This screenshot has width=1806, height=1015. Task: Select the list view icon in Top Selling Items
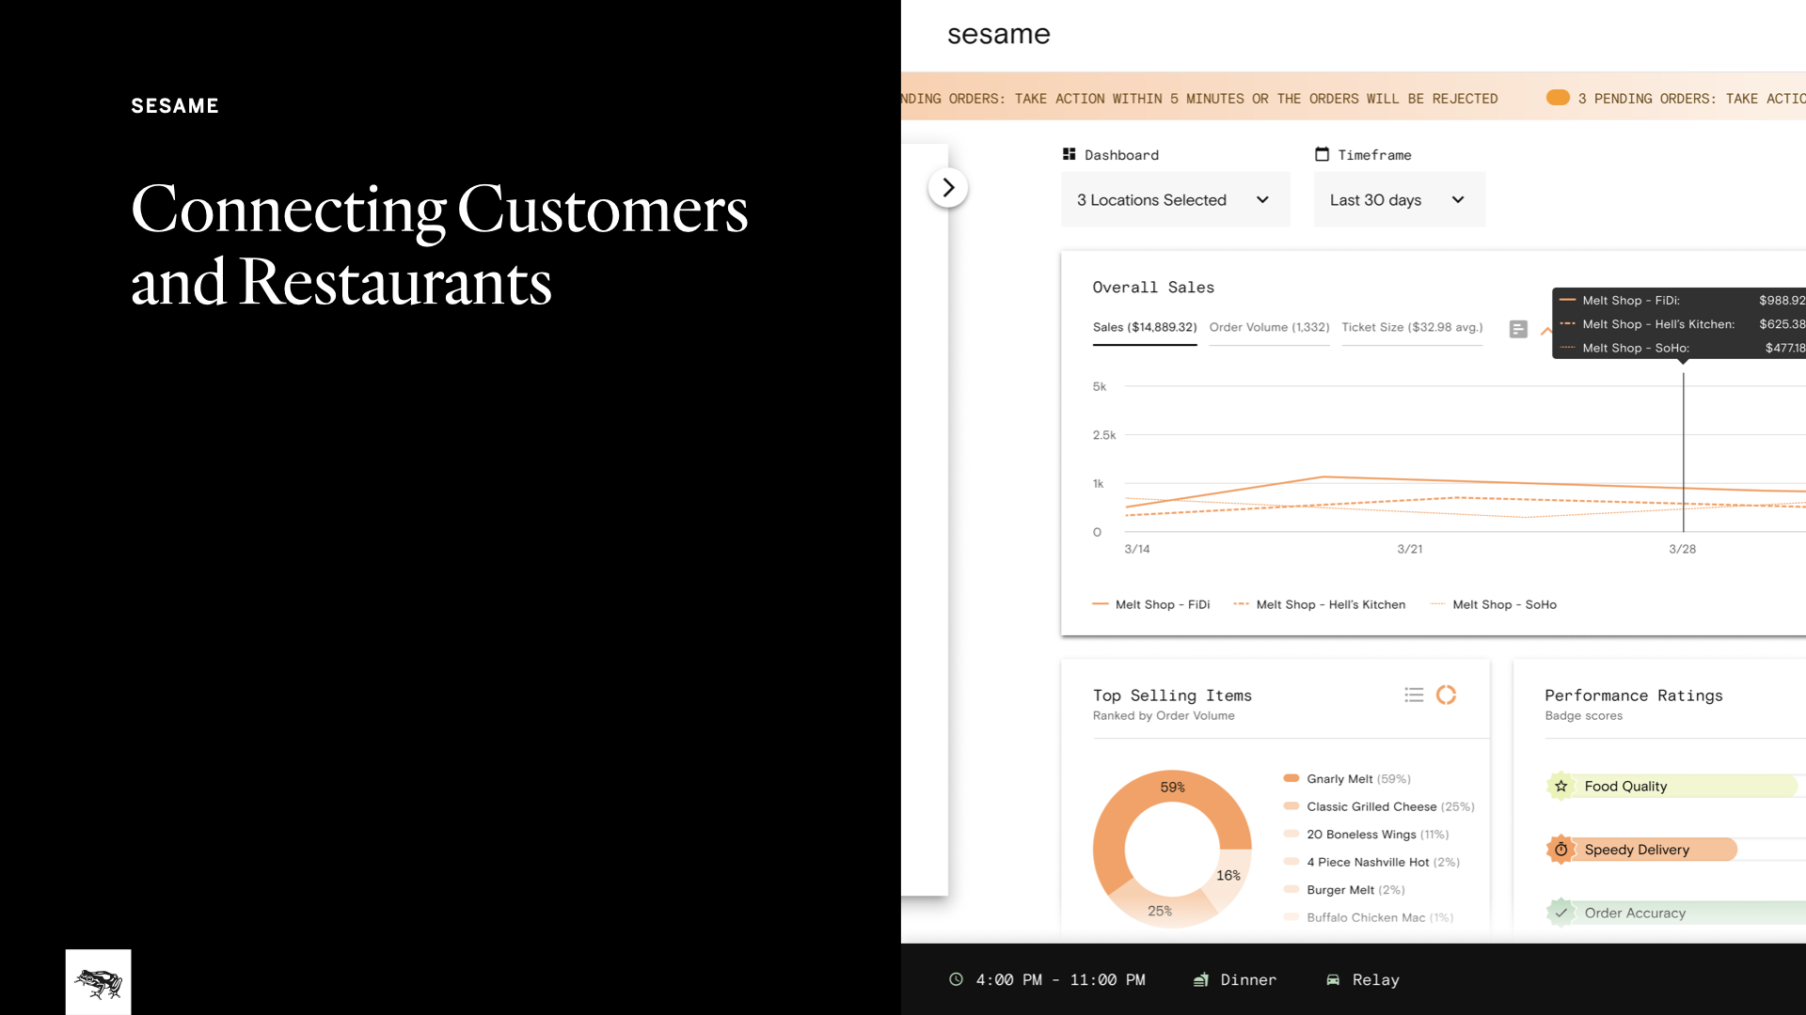pos(1414,695)
